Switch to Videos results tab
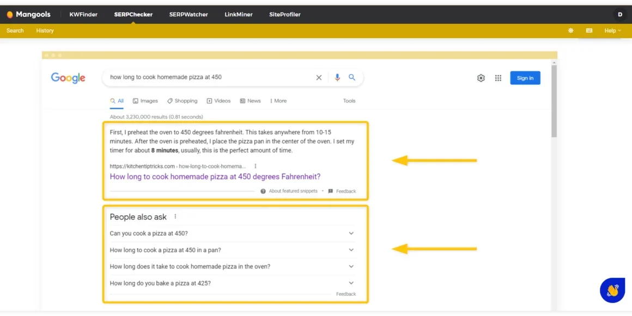Image resolution: width=632 pixels, height=316 pixels. [218, 101]
